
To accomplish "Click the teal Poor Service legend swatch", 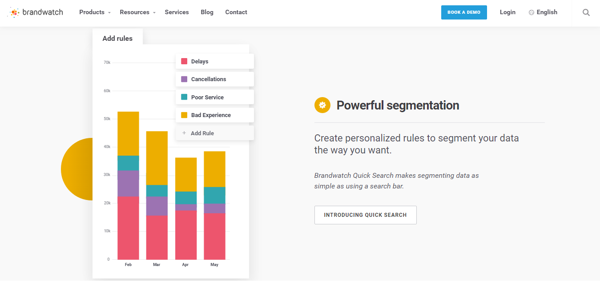I will click(x=184, y=97).
